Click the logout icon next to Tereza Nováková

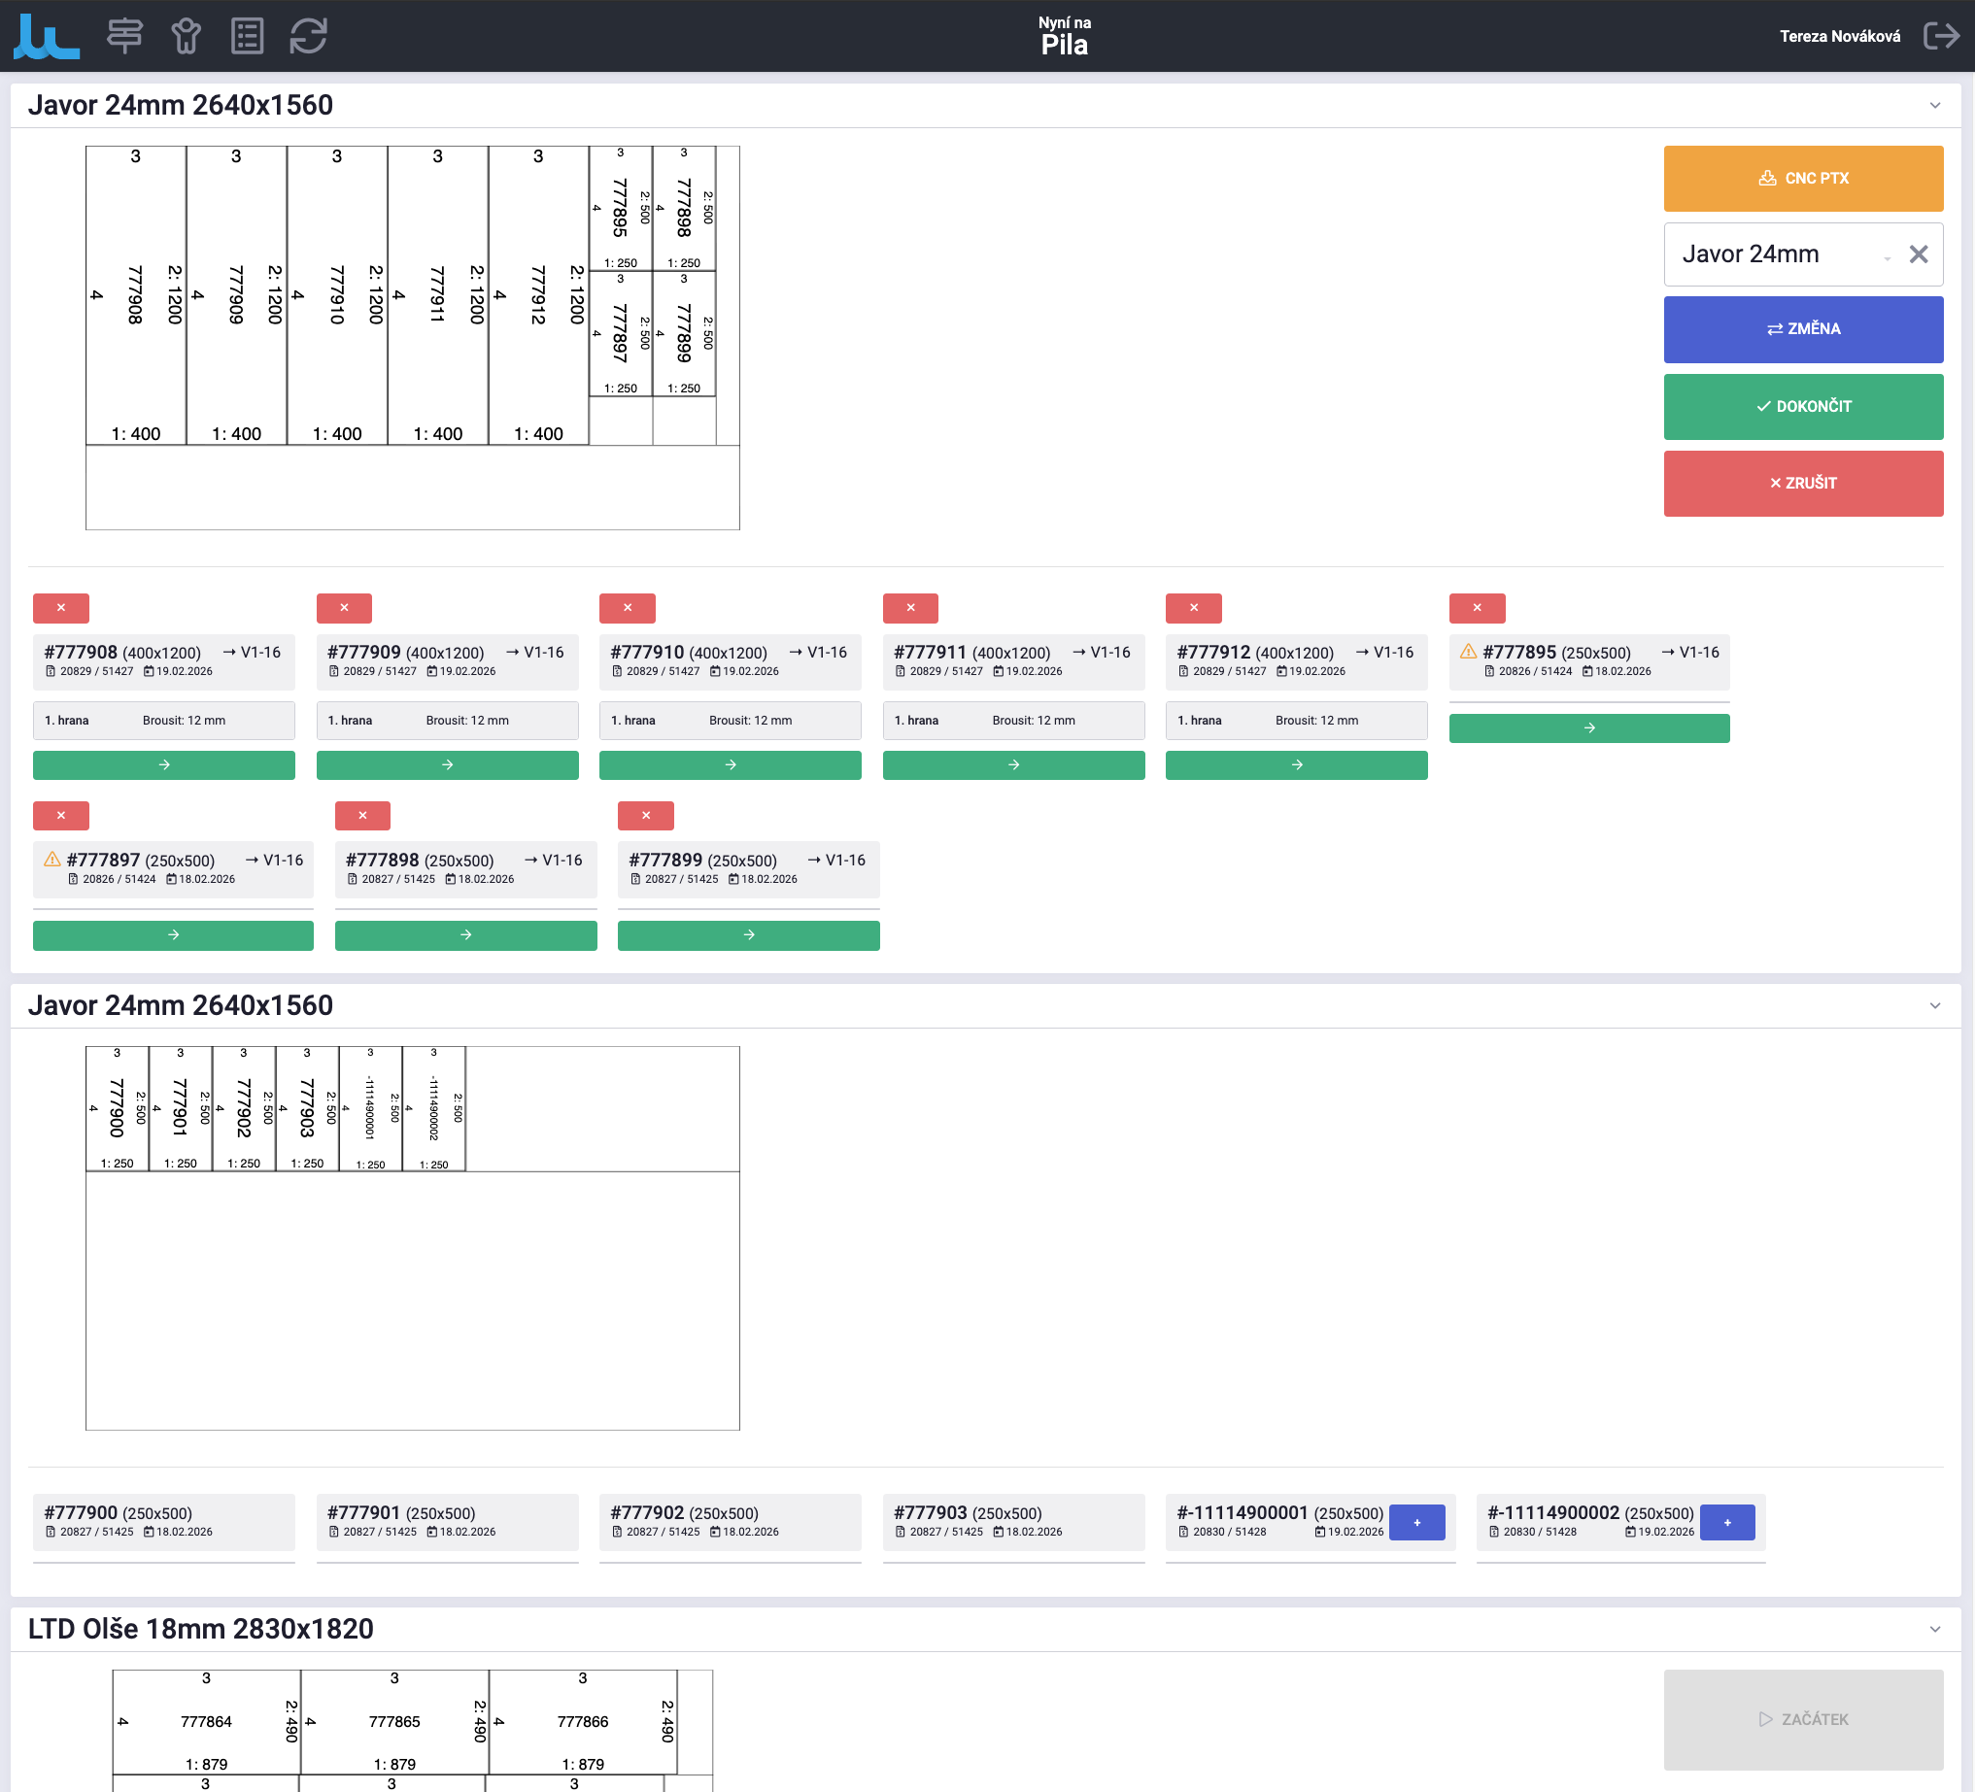pos(1941,36)
